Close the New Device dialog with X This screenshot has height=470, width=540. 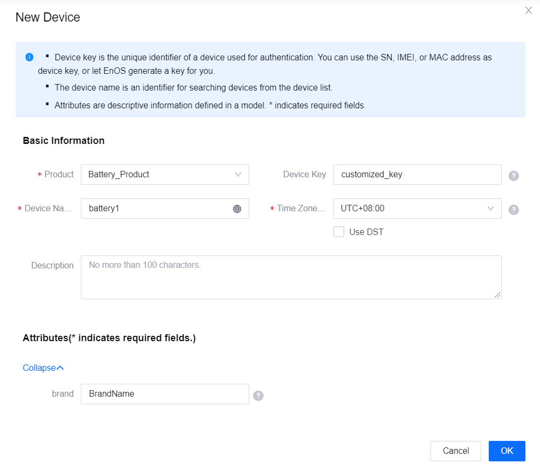pyautogui.click(x=528, y=11)
